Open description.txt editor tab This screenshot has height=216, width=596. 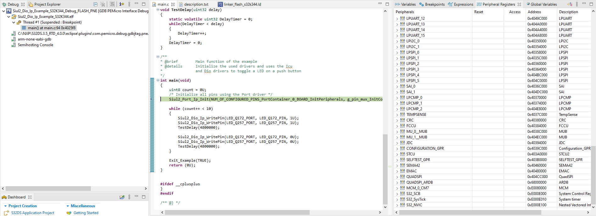194,4
